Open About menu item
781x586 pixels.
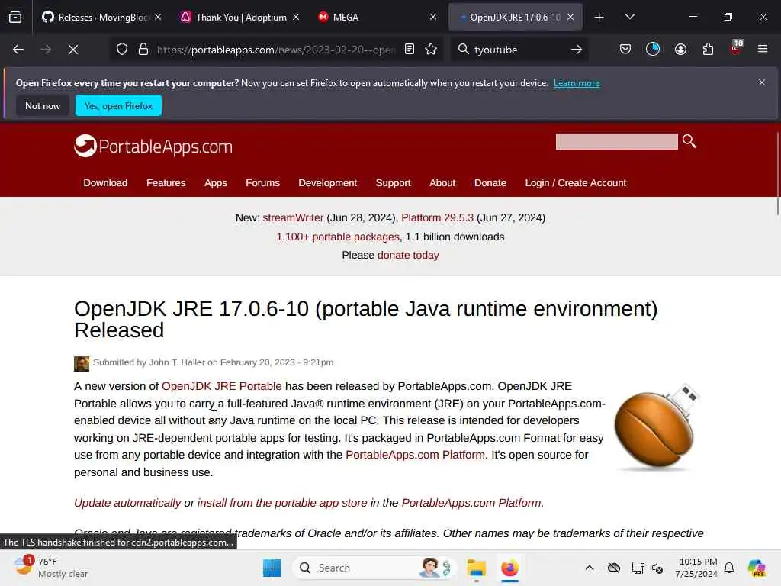(x=442, y=183)
